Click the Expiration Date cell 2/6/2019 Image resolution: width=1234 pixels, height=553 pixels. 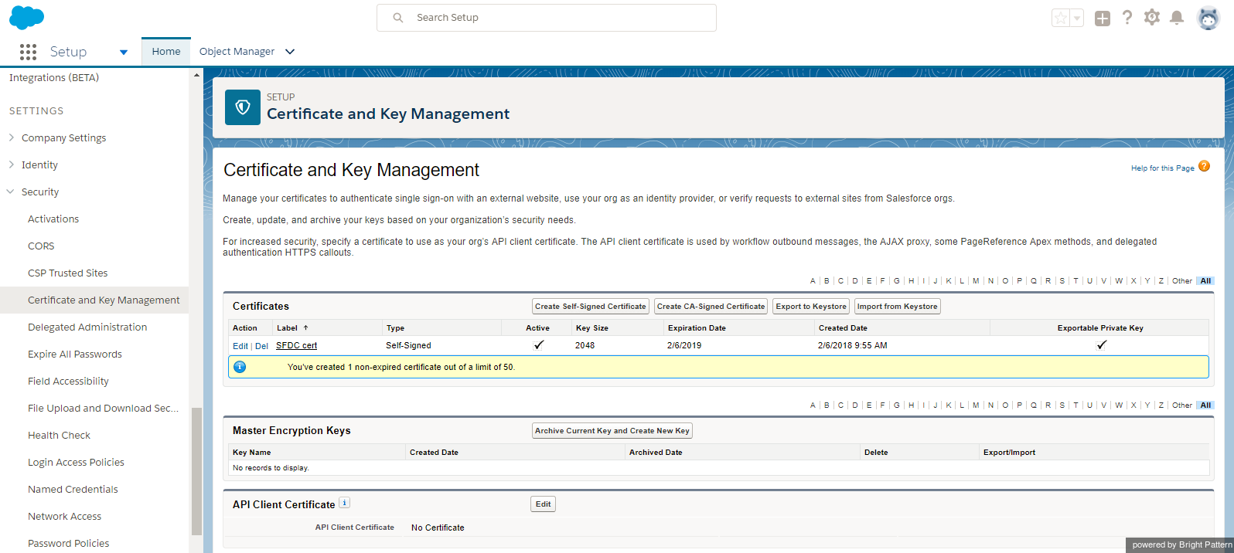[x=684, y=346]
